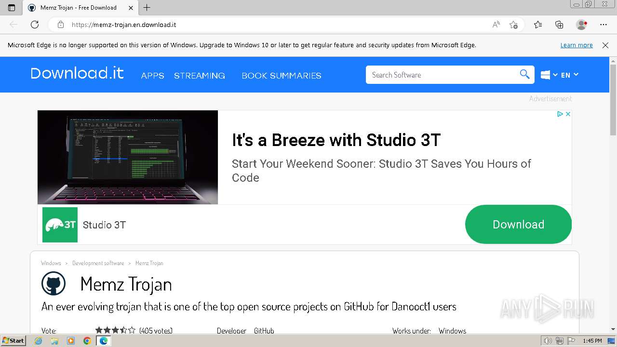Image resolution: width=617 pixels, height=347 pixels.
Task: Refresh the current page
Action: [x=35, y=25]
